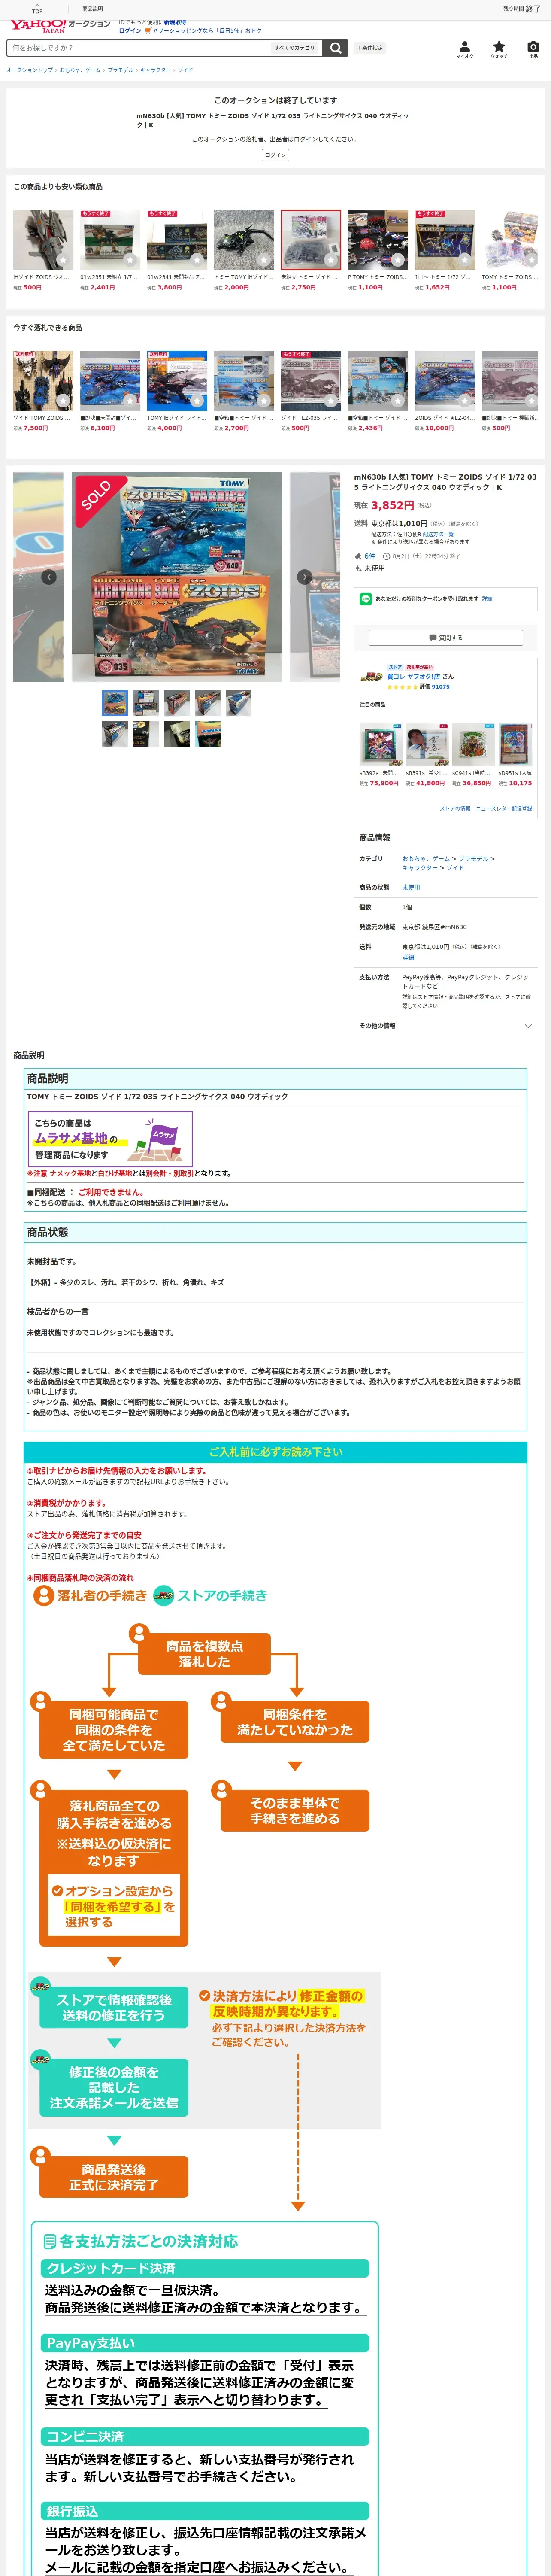Click the プラモデル breadcrumb
The image size is (551, 2576).
point(120,70)
